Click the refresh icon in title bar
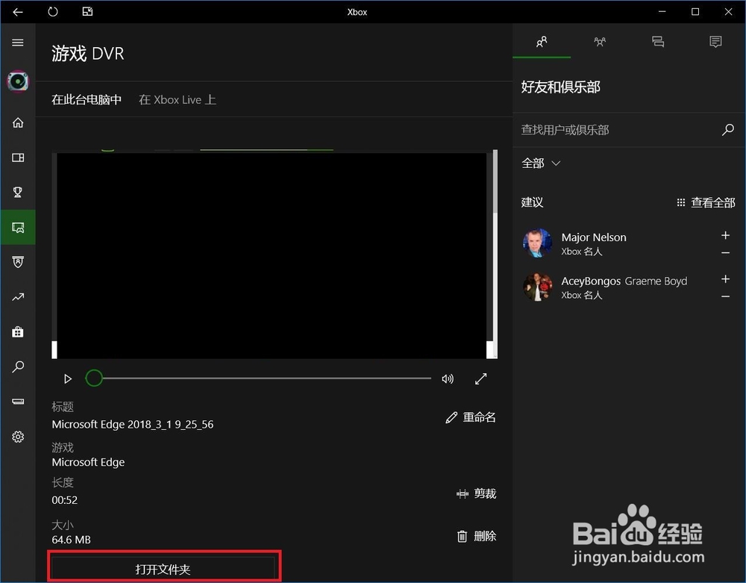This screenshot has width=746, height=583. click(x=53, y=11)
